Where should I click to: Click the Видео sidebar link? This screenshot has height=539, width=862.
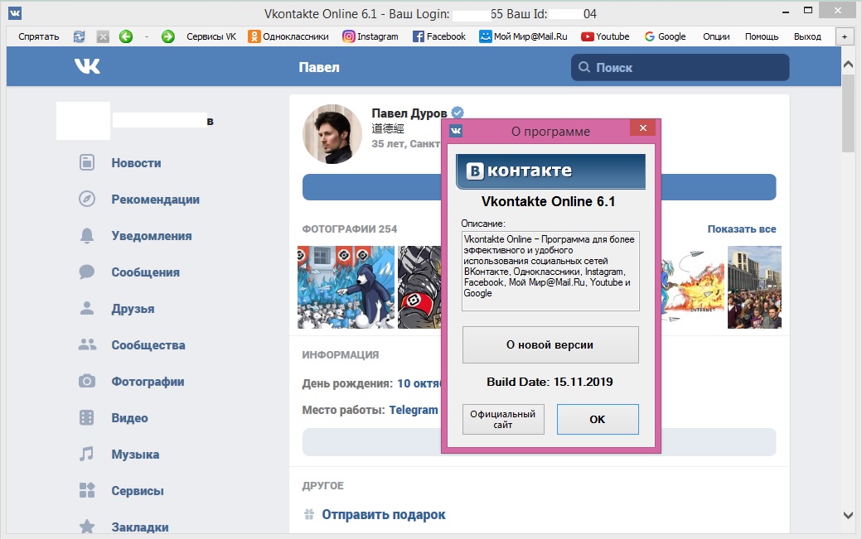coord(130,417)
